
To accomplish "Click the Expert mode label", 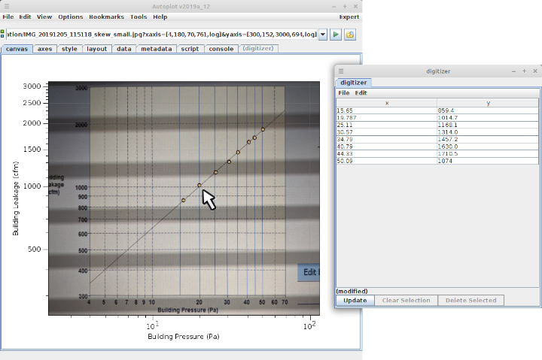I will point(349,17).
